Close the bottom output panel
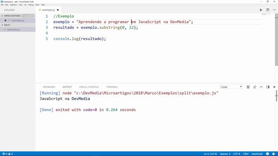The width and height of the screenshot is (278, 156). point(274,87)
